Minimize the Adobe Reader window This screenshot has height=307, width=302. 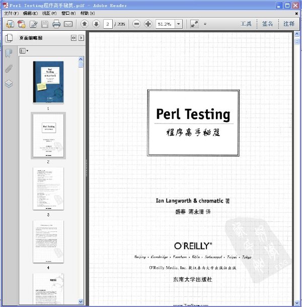[279, 5]
